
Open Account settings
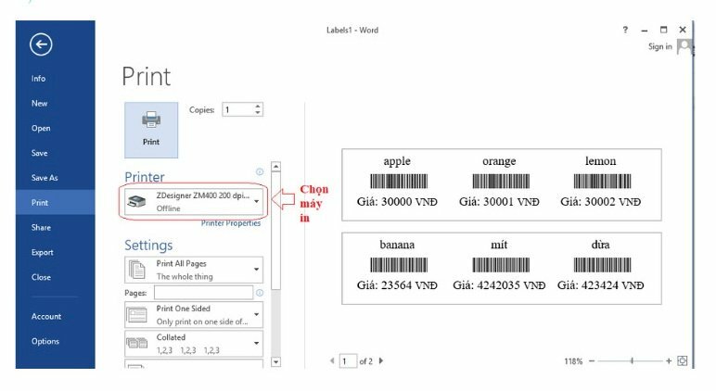46,316
